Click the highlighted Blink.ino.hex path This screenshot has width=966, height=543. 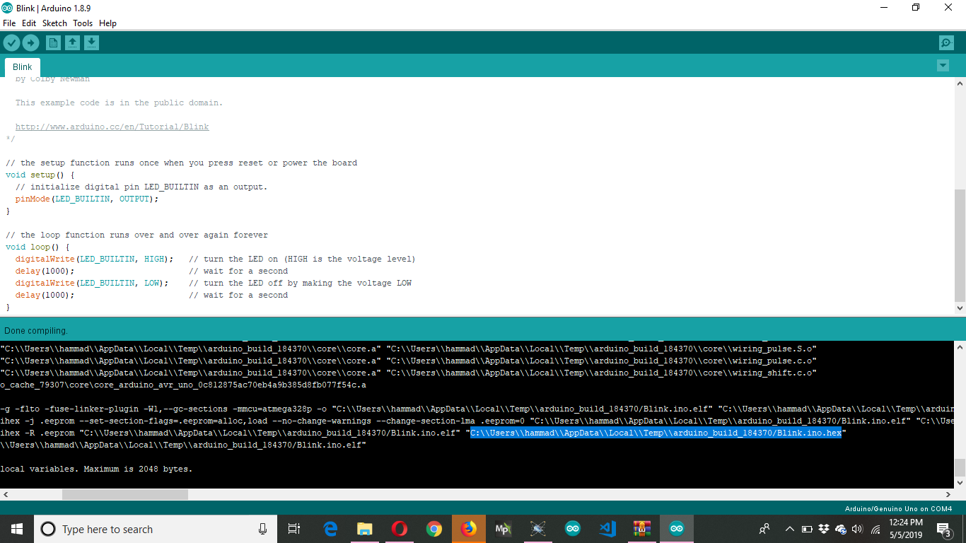[x=656, y=433]
